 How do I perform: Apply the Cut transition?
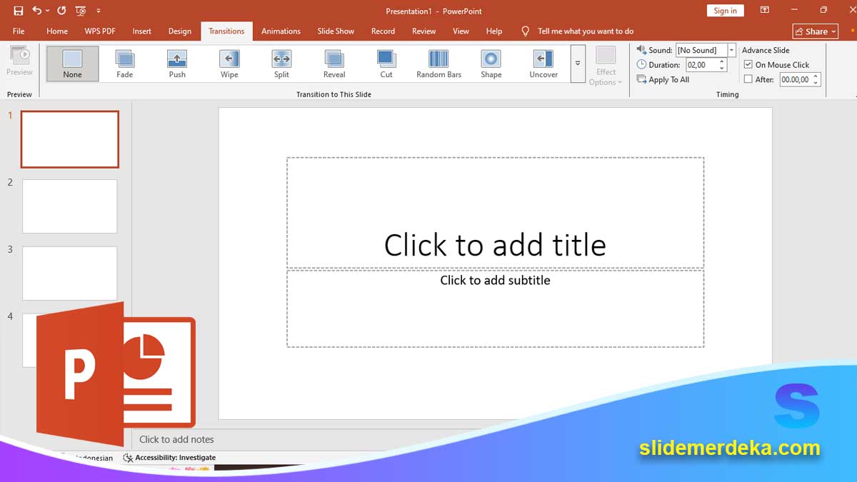coord(386,64)
